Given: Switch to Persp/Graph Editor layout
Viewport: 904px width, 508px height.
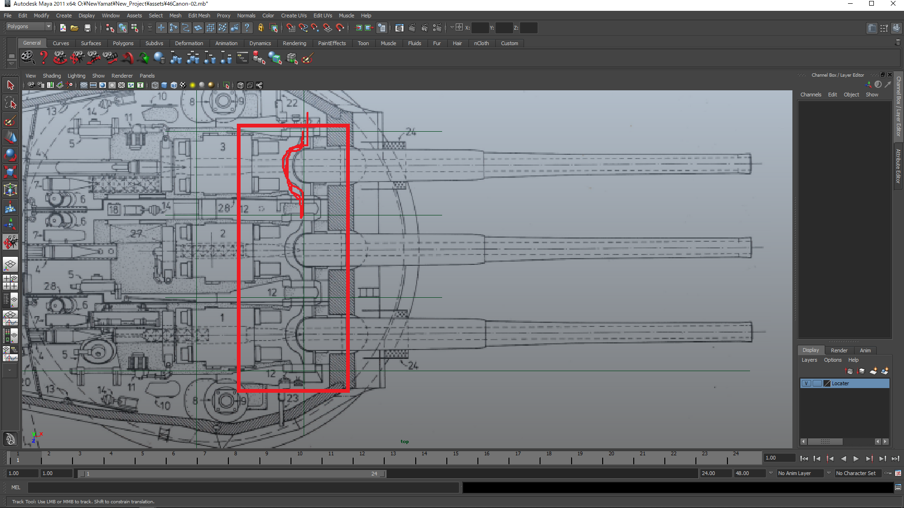Looking at the screenshot, I should click(x=10, y=318).
